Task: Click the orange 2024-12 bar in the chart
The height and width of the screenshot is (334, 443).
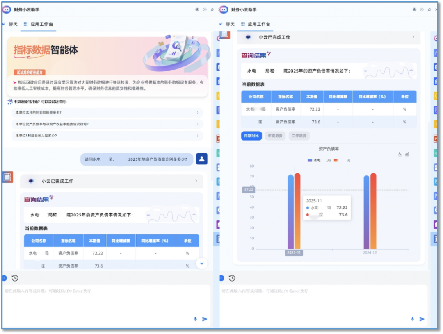Action: pyautogui.click(x=374, y=211)
